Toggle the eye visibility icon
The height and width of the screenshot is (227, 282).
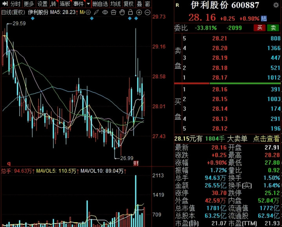[105, 13]
